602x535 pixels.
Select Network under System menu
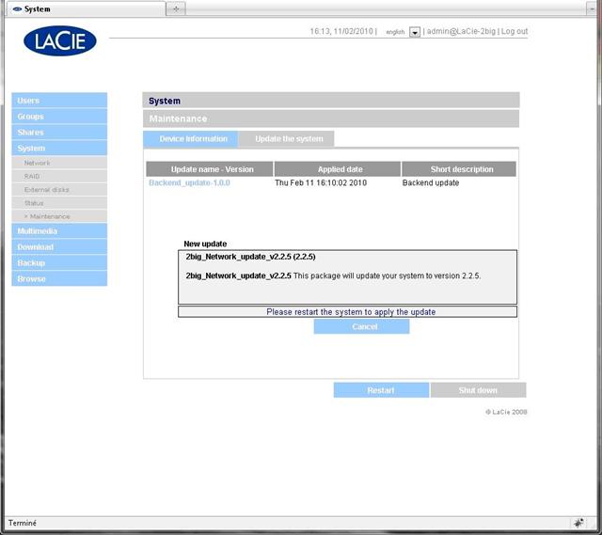coord(38,163)
